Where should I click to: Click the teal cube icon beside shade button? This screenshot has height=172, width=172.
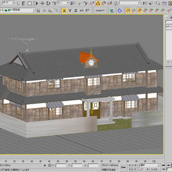pyautogui.click(x=112, y=11)
